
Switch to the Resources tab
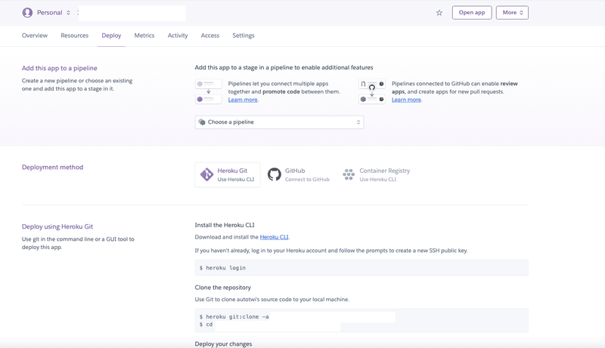[x=74, y=35]
